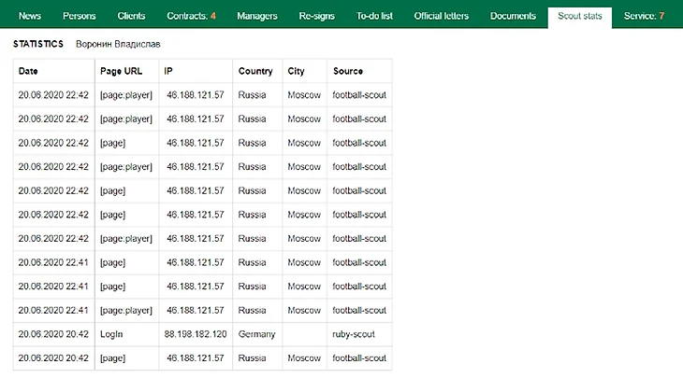Click the Source column header
The image size is (683, 378).
[348, 72]
